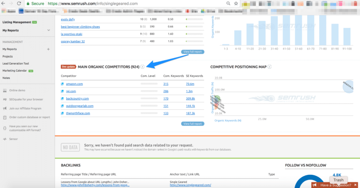Image resolution: width=360 pixels, height=188 pixels.
Task: Click external link icon for backcountry.com
Action: tap(62, 99)
